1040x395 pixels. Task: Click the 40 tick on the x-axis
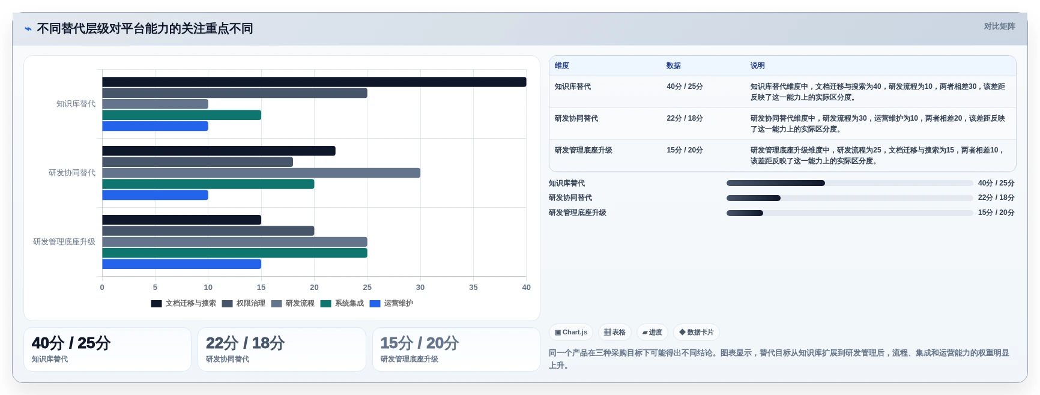[x=526, y=288]
